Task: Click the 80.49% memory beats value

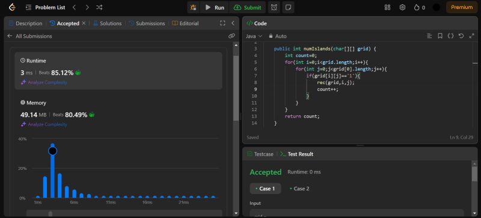Action: [76, 115]
